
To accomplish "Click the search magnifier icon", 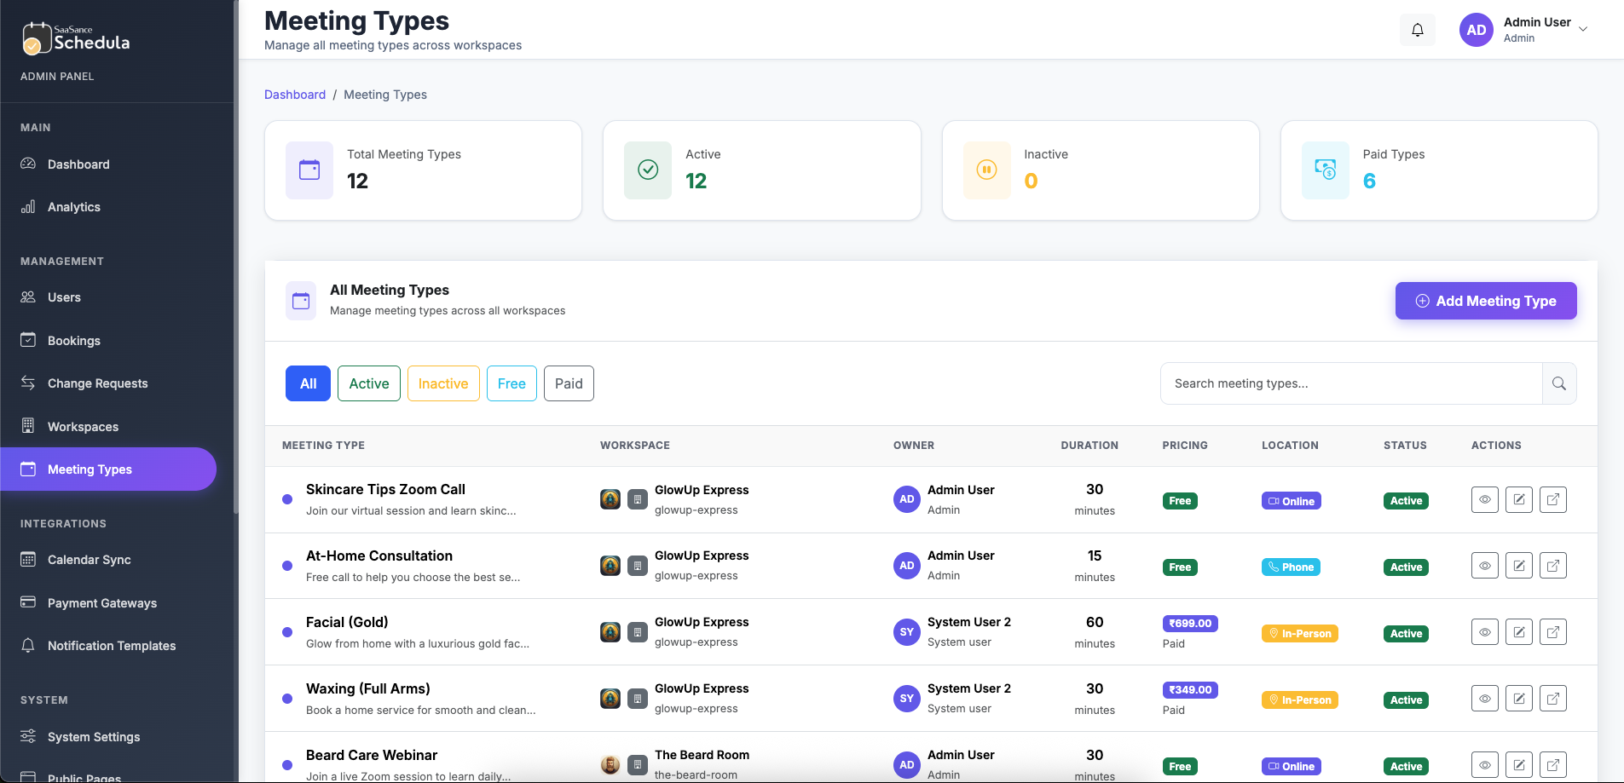I will (x=1560, y=383).
